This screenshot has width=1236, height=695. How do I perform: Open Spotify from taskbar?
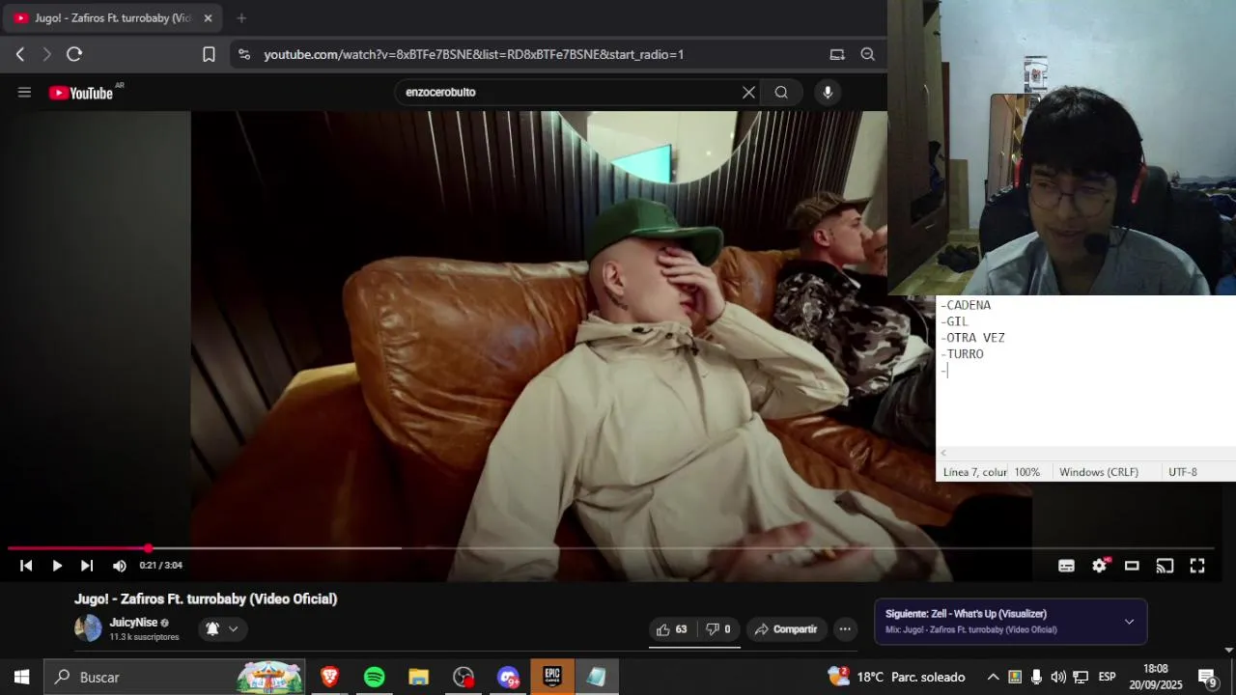click(374, 678)
